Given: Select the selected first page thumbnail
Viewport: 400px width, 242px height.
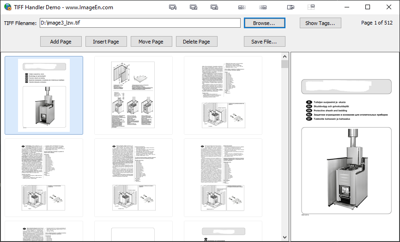Looking at the screenshot, I should [x=44, y=95].
